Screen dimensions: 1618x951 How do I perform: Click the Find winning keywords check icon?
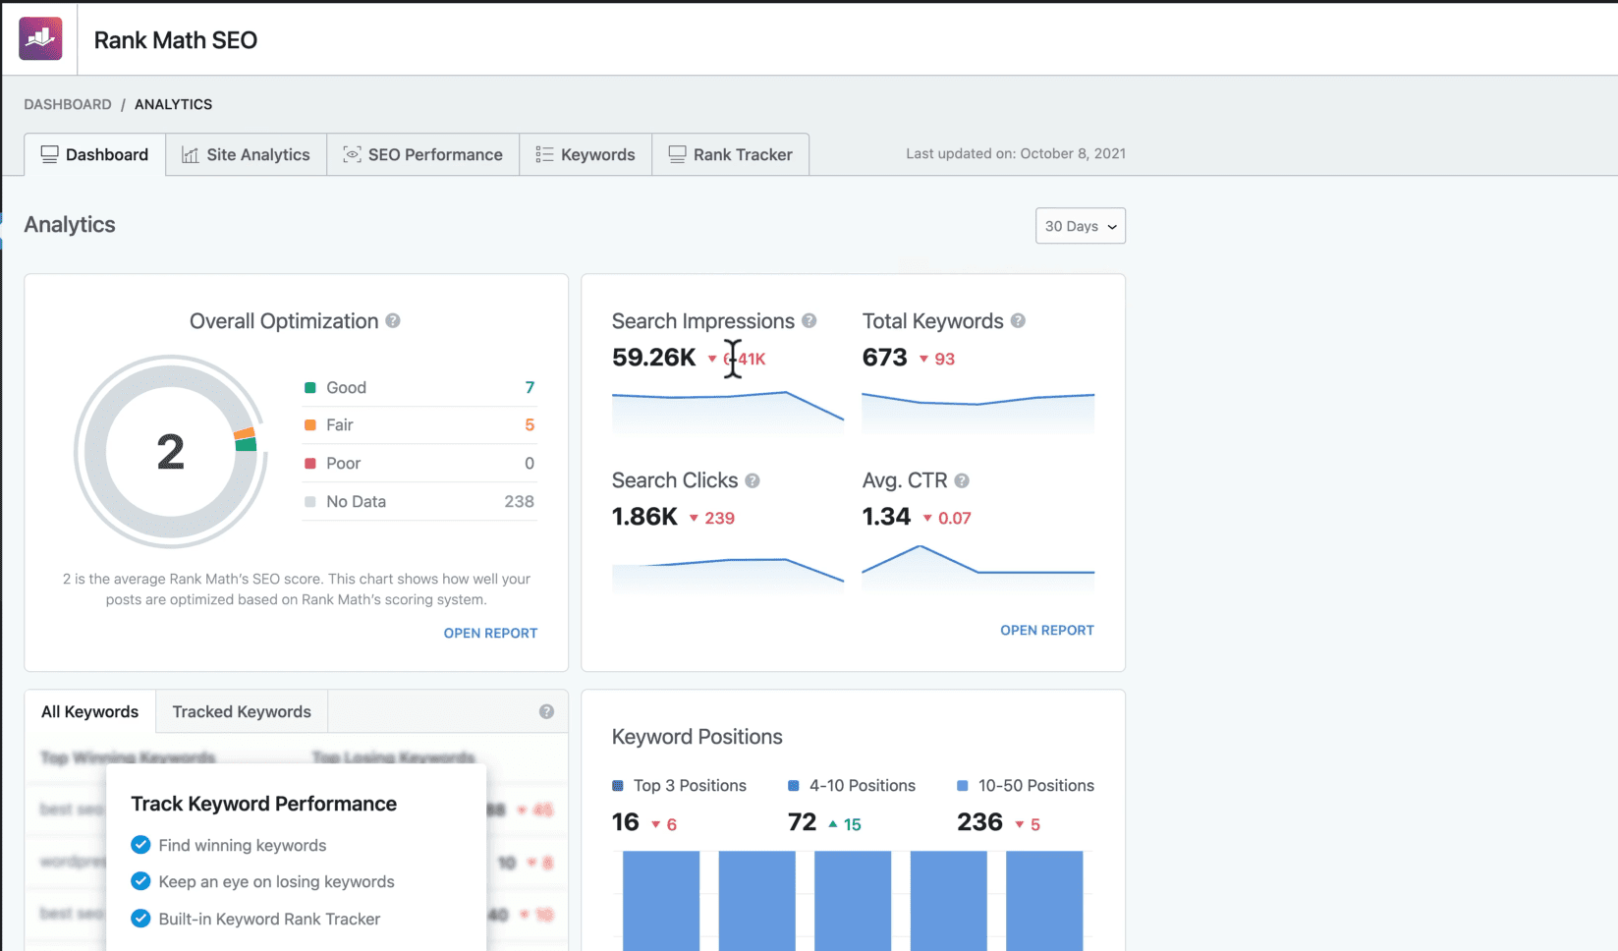(x=140, y=845)
